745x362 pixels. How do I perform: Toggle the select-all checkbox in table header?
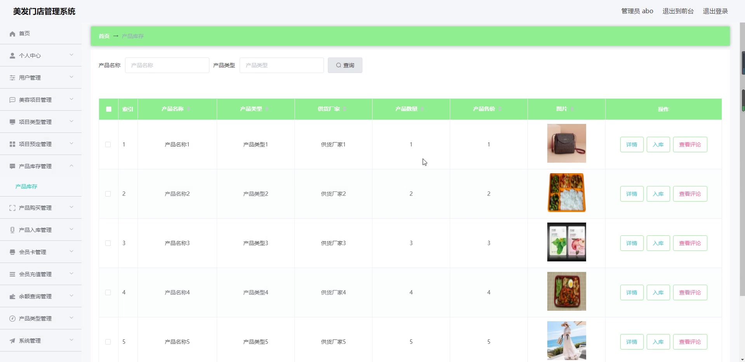108,109
